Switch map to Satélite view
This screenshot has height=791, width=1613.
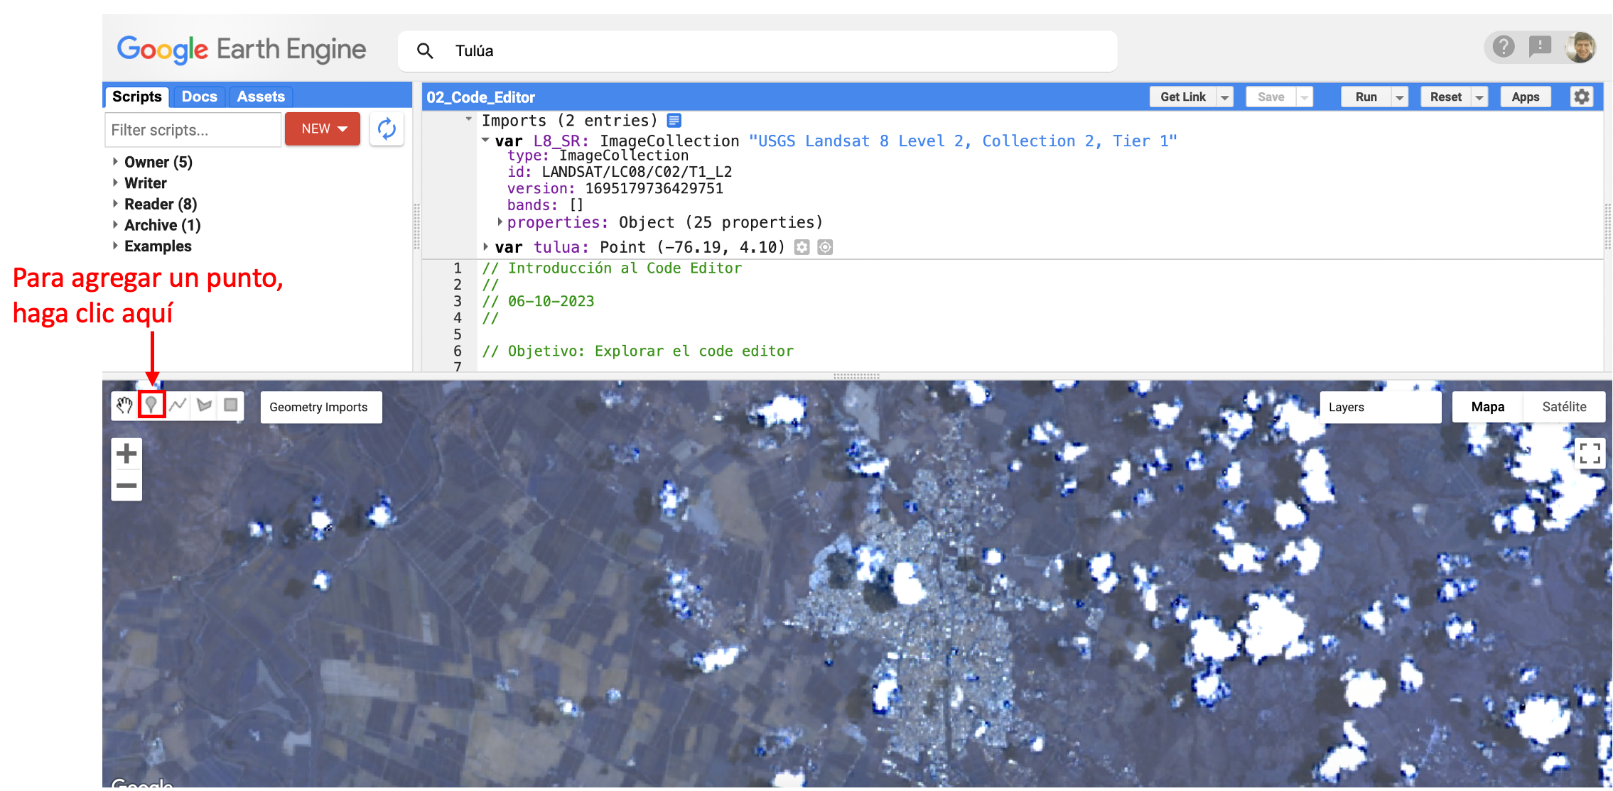[x=1564, y=407]
